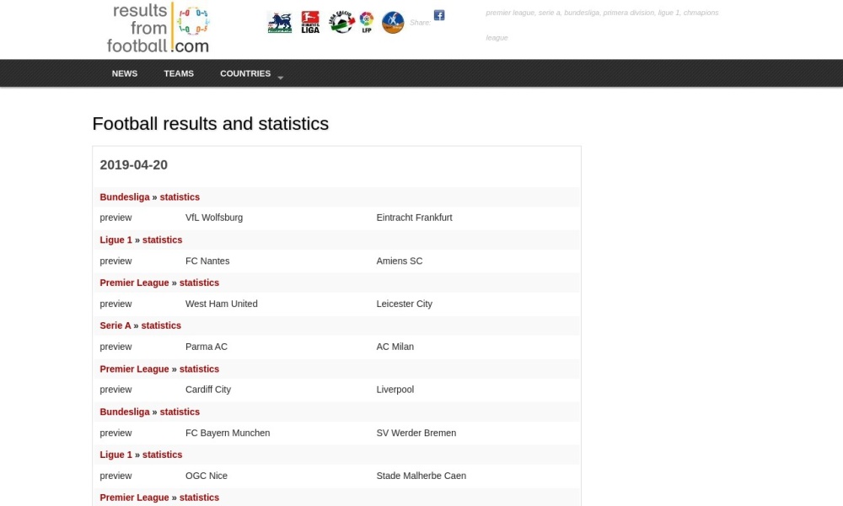Select the Parma AC team name
The width and height of the screenshot is (843, 506).
coord(207,347)
